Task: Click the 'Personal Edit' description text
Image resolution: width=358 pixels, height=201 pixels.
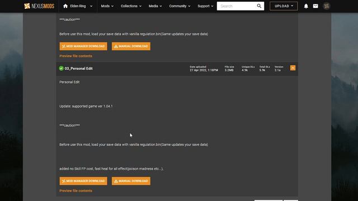Action: coord(69,82)
